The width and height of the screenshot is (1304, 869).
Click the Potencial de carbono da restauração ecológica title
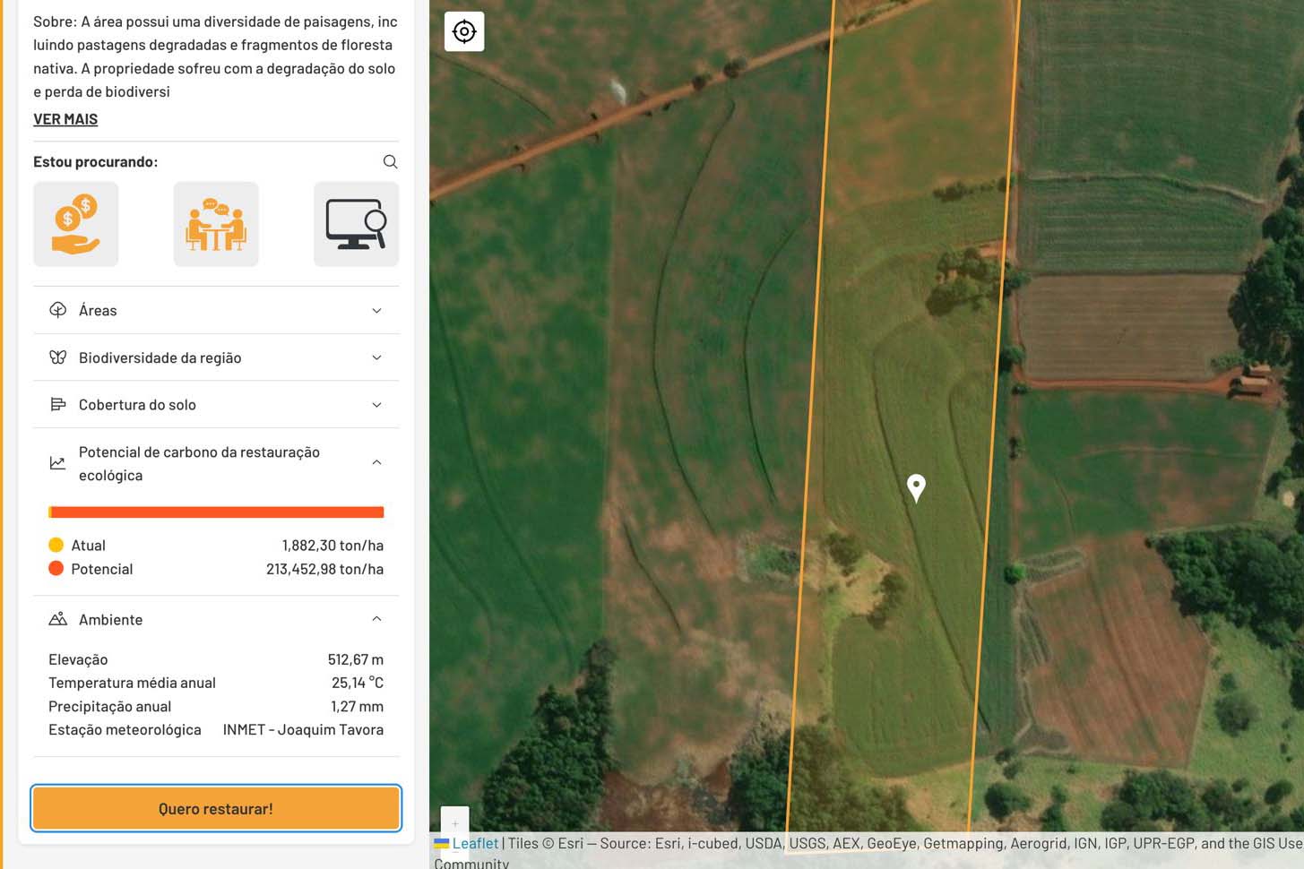199,463
